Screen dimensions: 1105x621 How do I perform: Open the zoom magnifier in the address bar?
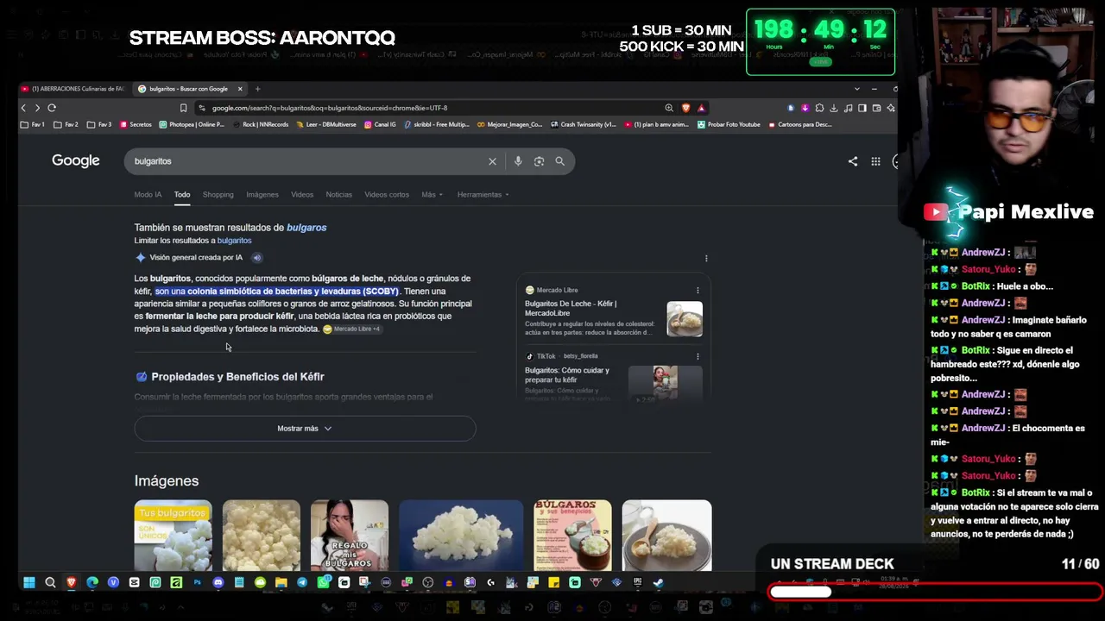669,108
